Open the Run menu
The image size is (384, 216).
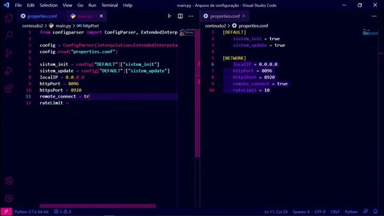(x=92, y=5)
